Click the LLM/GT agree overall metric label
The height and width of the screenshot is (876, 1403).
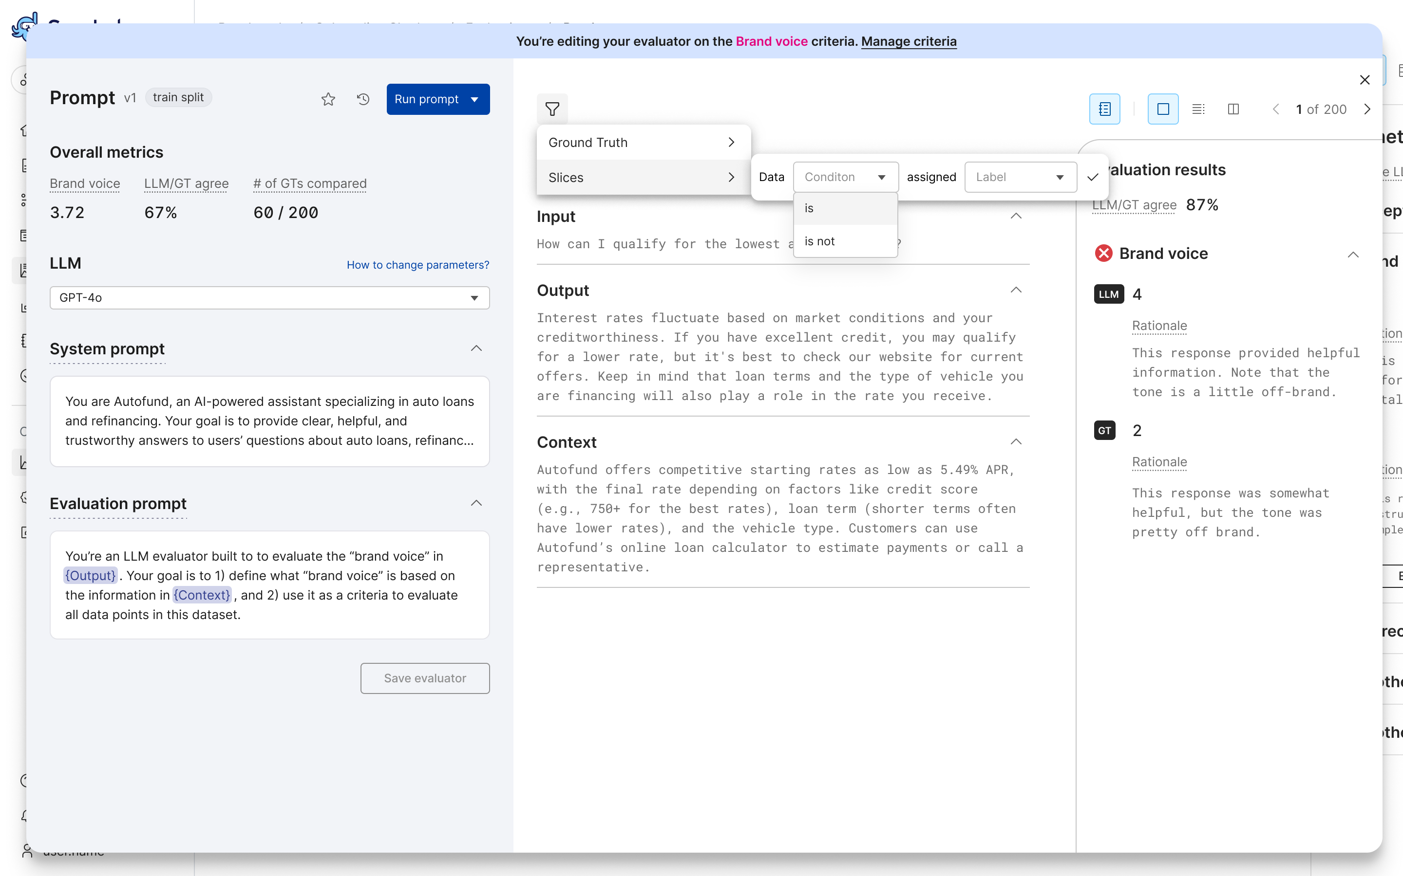[186, 183]
